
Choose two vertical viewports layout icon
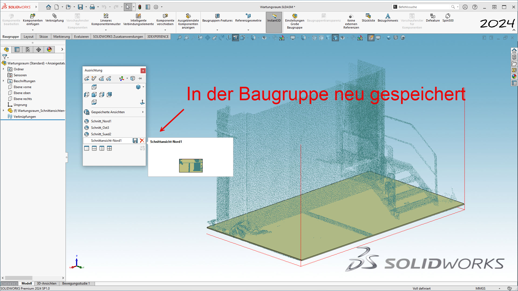[x=102, y=148]
